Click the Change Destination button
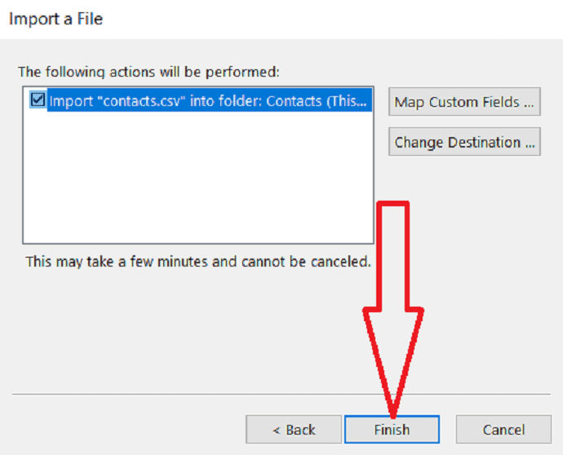563x455 pixels. pos(464,142)
